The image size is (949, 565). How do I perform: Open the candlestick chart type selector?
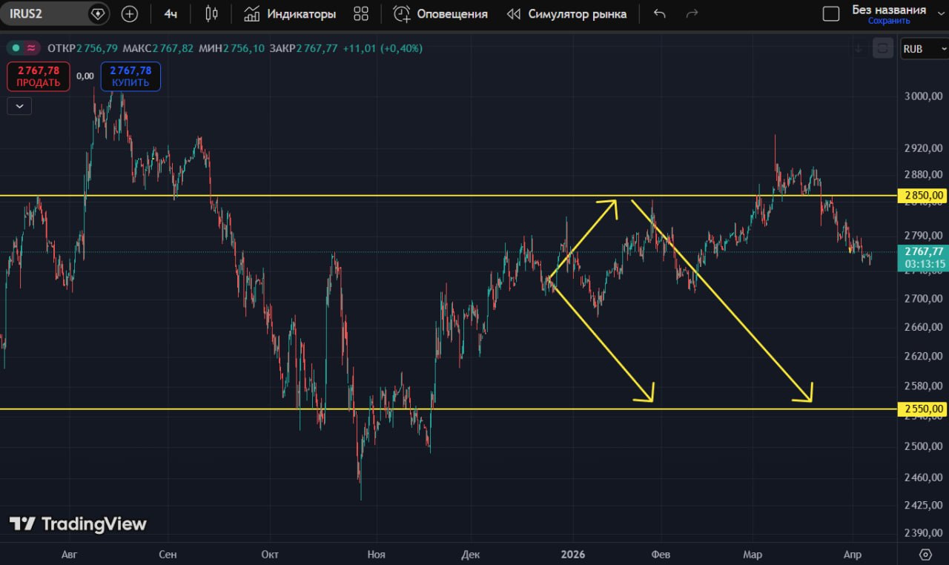[x=211, y=14]
